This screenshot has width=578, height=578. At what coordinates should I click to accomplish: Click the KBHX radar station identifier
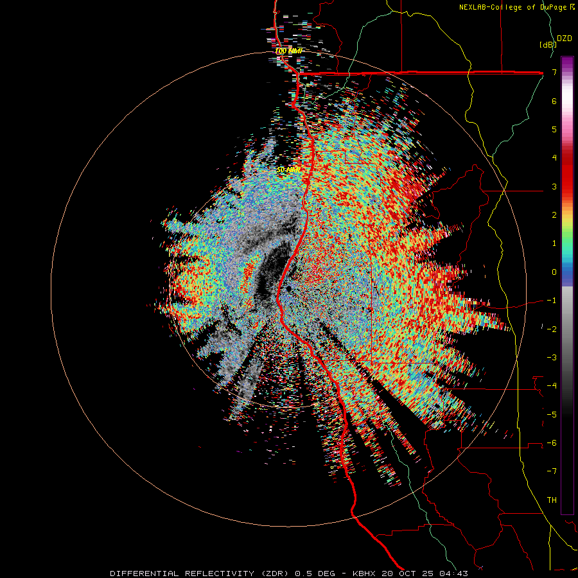pos(365,574)
